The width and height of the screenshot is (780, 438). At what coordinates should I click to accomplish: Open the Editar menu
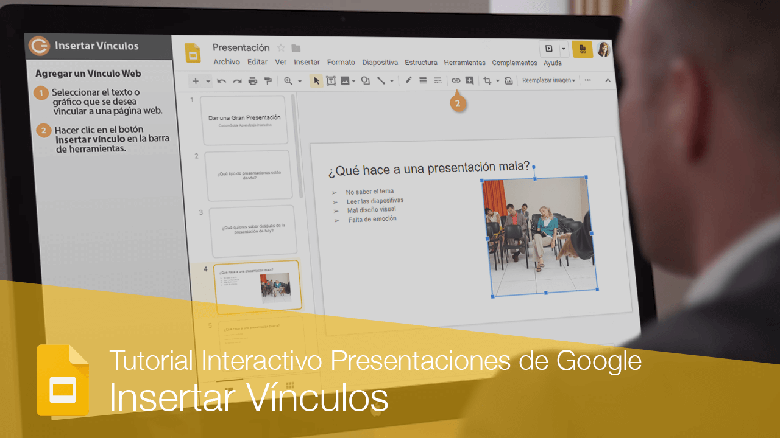[257, 62]
